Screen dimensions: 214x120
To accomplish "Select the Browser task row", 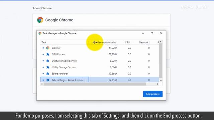I will [100, 48].
